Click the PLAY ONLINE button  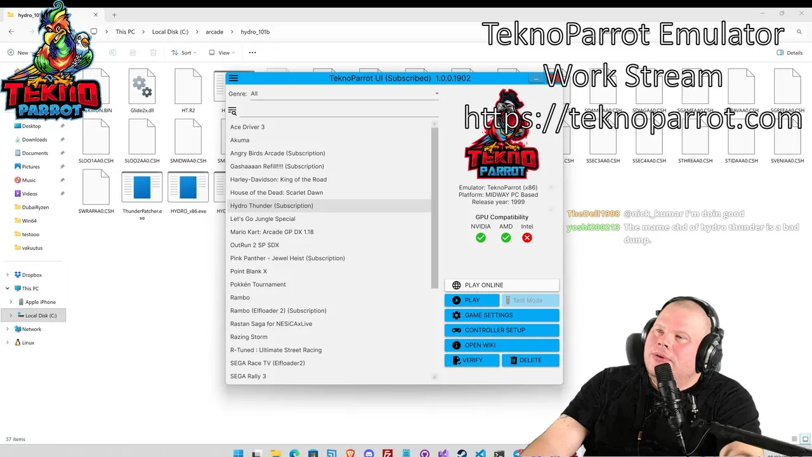point(502,285)
